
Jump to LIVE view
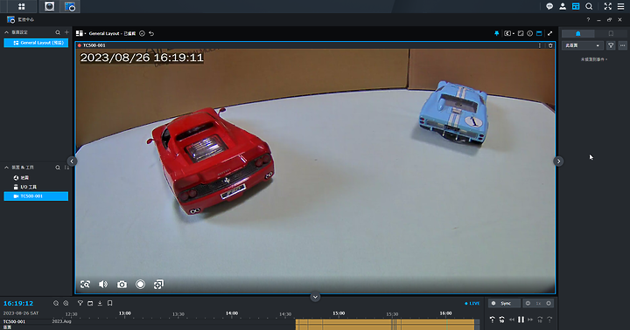pyautogui.click(x=472, y=304)
